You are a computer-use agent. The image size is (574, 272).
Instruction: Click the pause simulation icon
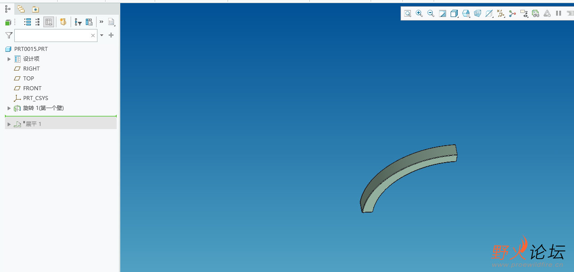pyautogui.click(x=558, y=13)
